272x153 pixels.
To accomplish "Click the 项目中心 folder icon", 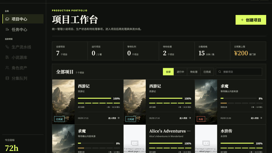I will (x=7, y=19).
